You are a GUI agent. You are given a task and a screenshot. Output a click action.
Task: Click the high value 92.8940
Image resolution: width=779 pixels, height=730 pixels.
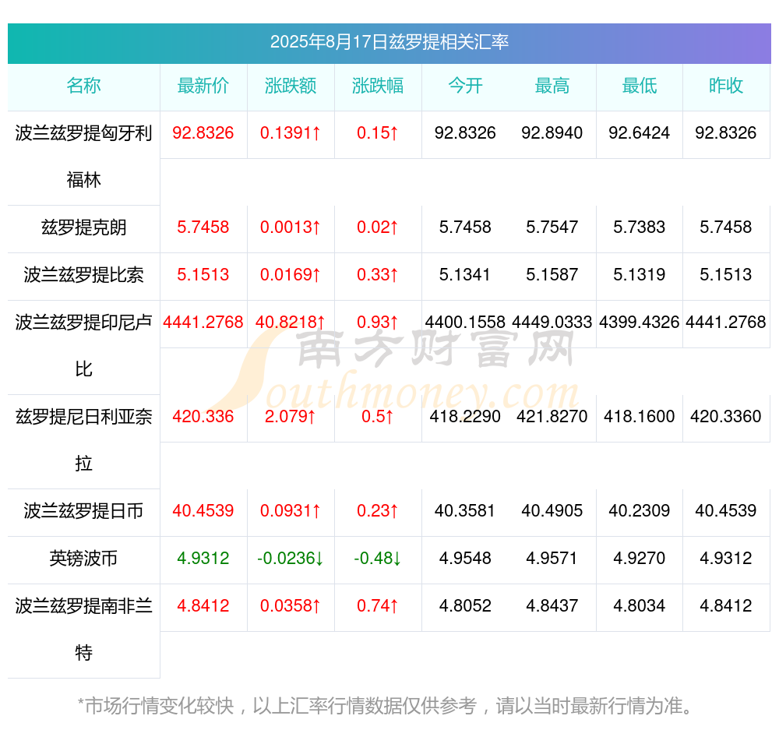click(552, 133)
